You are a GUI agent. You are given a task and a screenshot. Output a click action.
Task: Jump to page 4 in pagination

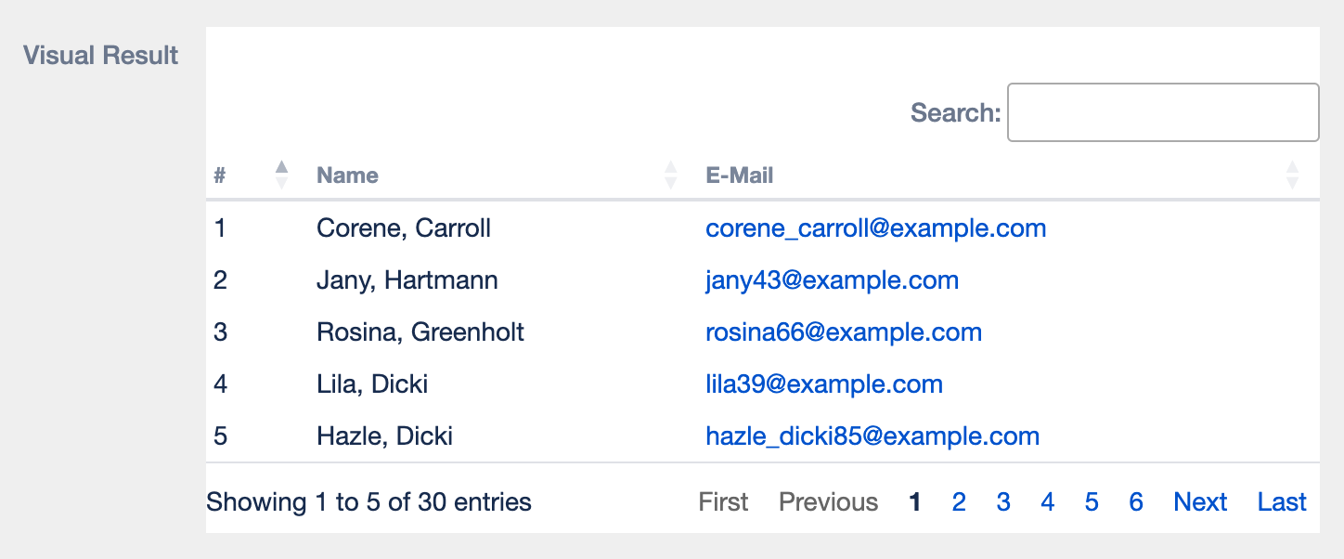(x=1048, y=502)
